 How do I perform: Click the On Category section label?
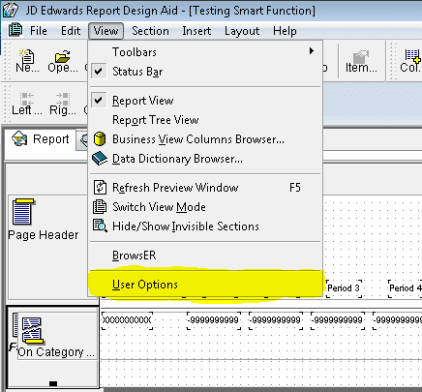(56, 351)
